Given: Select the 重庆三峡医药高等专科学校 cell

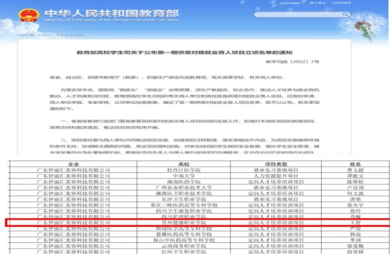Looking at the screenshot, I should click(184, 205).
